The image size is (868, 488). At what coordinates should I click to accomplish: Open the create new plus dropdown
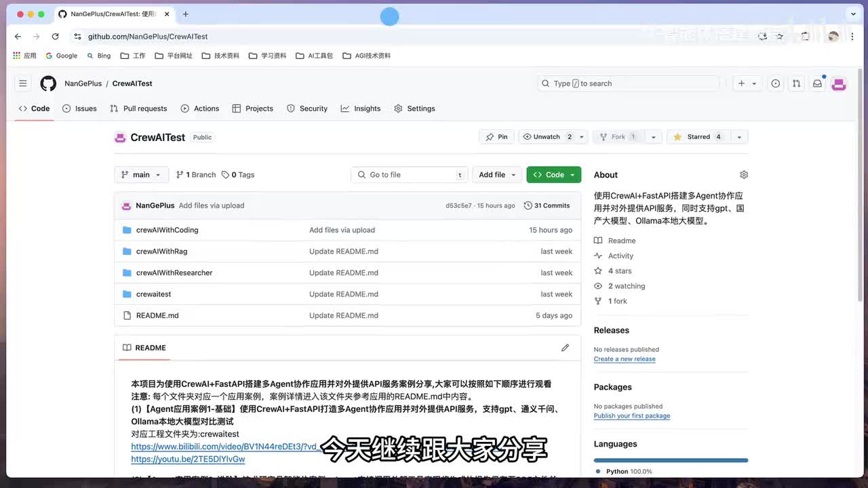(747, 83)
